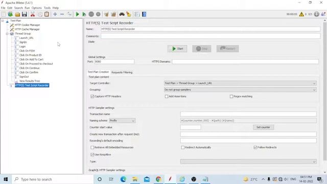Image resolution: width=327 pixels, height=184 pixels.
Task: Uncheck the Follow Redirects checkbox
Action: point(255,147)
